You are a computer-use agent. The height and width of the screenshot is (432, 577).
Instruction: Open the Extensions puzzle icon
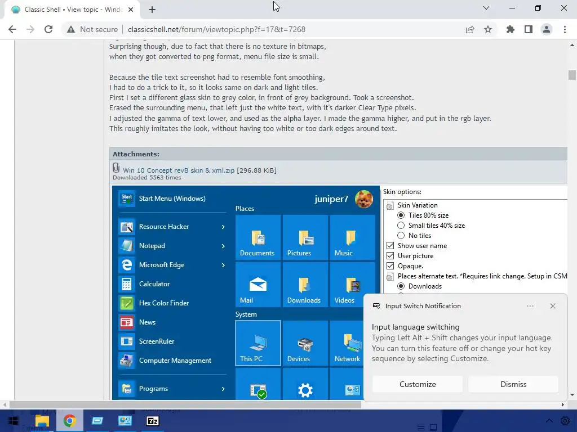tap(511, 29)
